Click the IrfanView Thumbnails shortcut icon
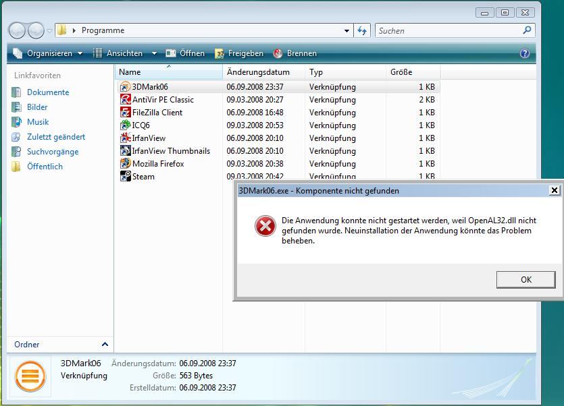 point(125,151)
